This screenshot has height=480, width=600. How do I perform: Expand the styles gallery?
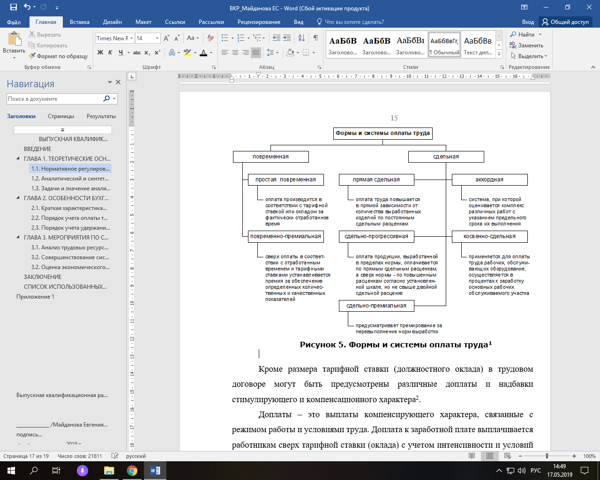tap(499, 55)
